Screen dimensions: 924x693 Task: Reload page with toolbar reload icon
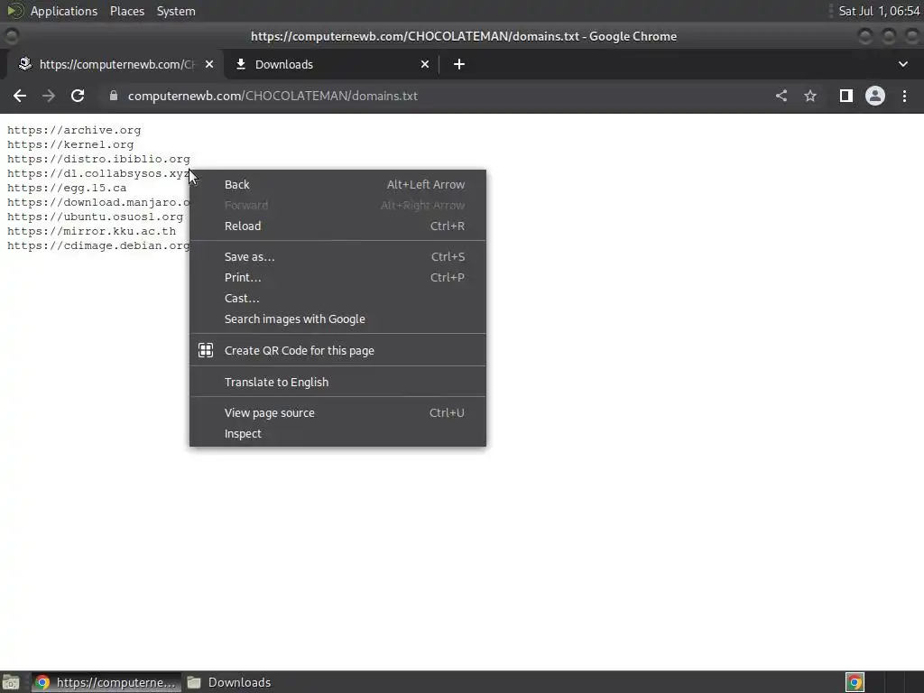click(x=78, y=96)
